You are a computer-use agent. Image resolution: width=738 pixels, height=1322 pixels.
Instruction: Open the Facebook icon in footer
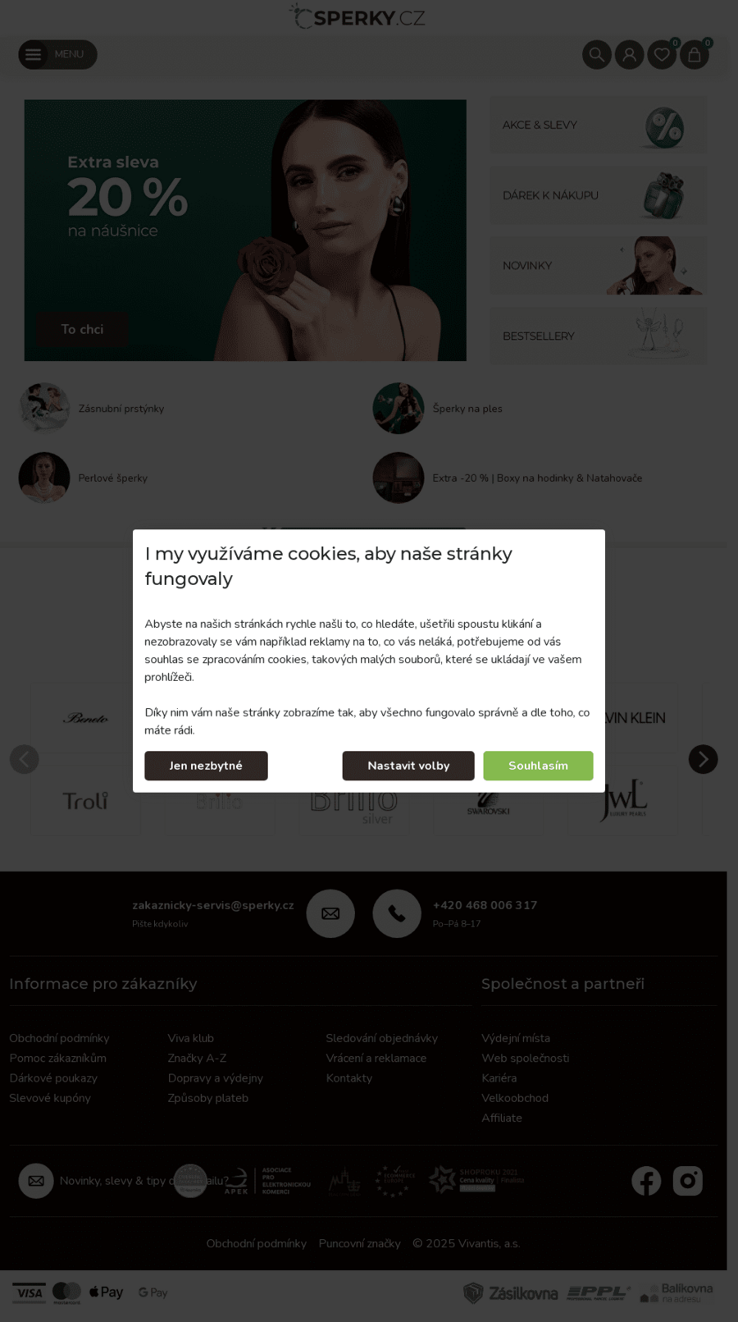[x=646, y=1181]
